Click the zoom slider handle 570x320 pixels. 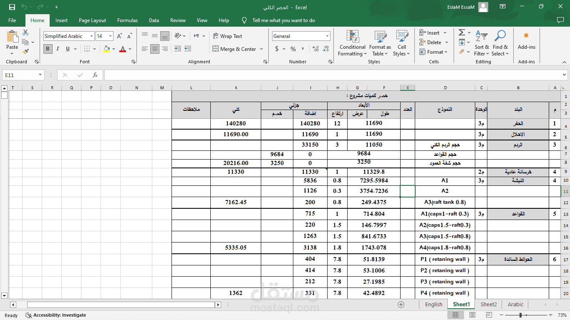(x=520, y=315)
